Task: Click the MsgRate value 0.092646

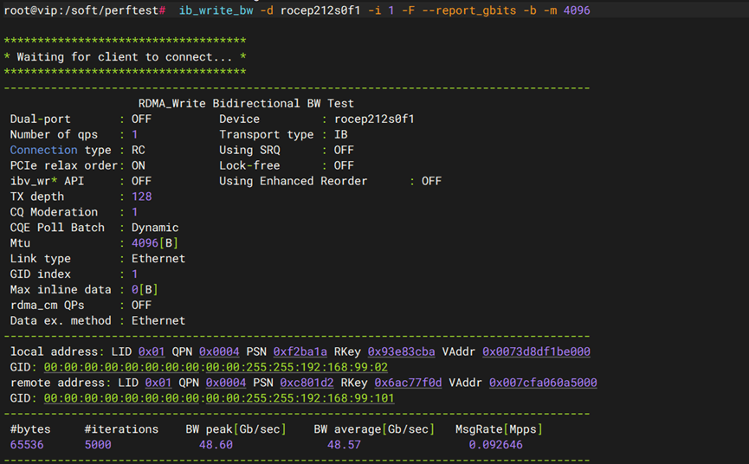Action: (495, 445)
